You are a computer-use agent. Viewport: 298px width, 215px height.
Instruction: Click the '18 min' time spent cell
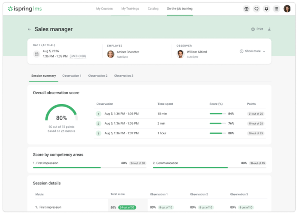[162, 114]
